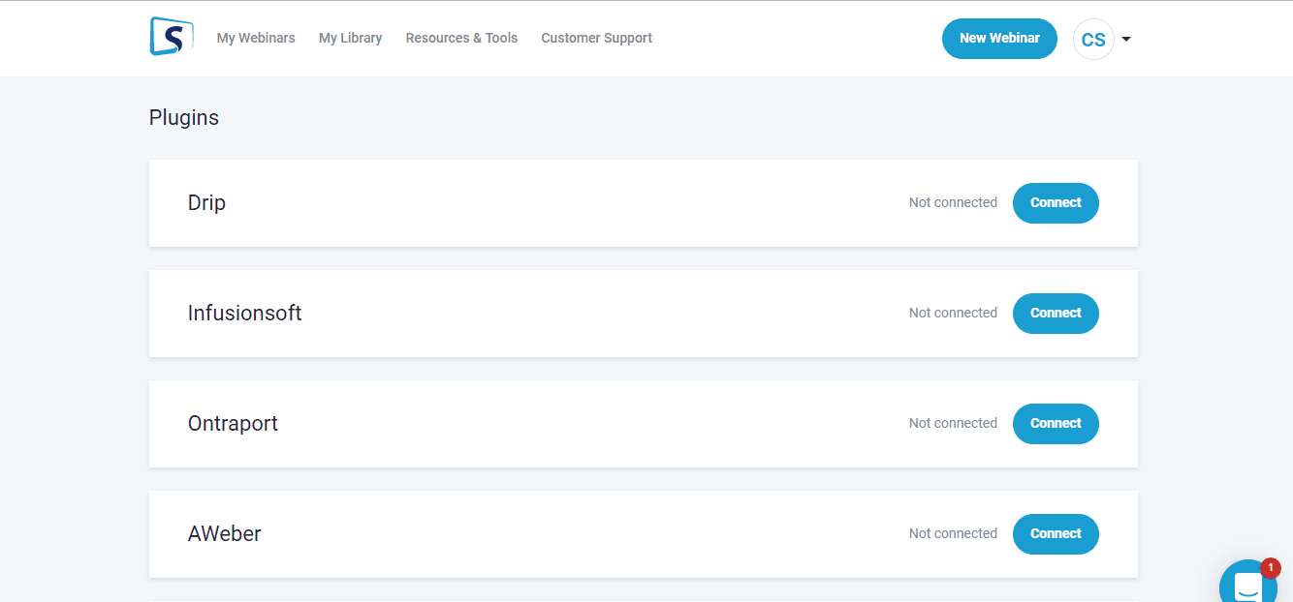
Task: Click the blue S logo icon
Action: tap(172, 37)
